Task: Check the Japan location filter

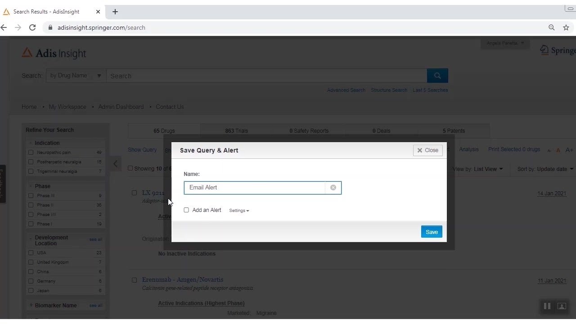Action: [31, 291]
